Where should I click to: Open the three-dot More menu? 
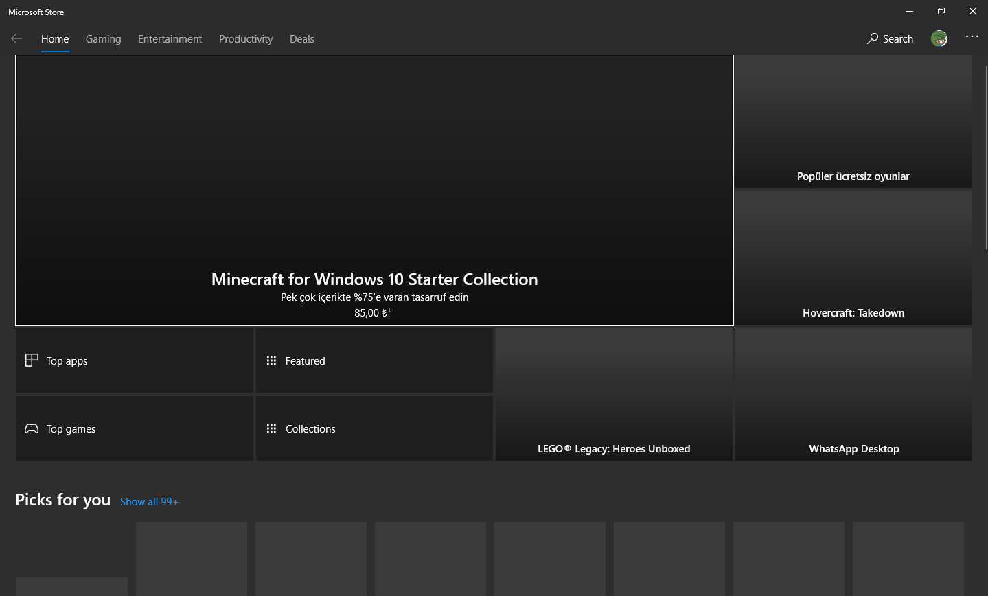pyautogui.click(x=972, y=37)
